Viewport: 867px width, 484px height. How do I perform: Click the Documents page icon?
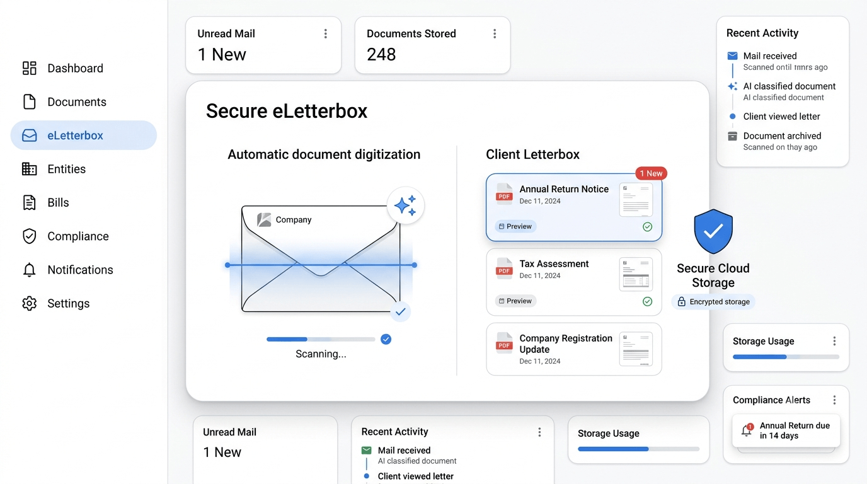click(x=30, y=101)
